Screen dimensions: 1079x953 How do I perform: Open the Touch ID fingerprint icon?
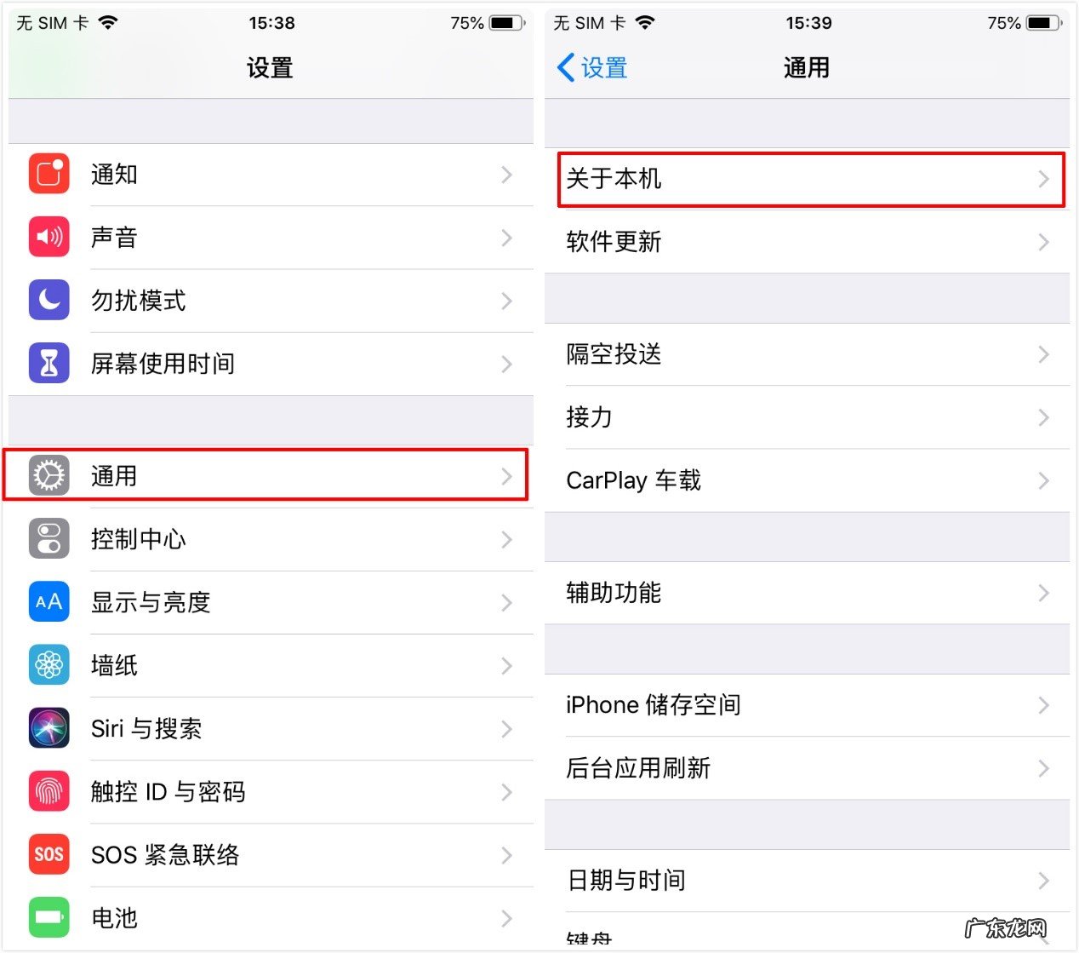click(49, 792)
